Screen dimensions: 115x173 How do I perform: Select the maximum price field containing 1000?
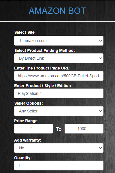pyautogui.click(x=84, y=129)
